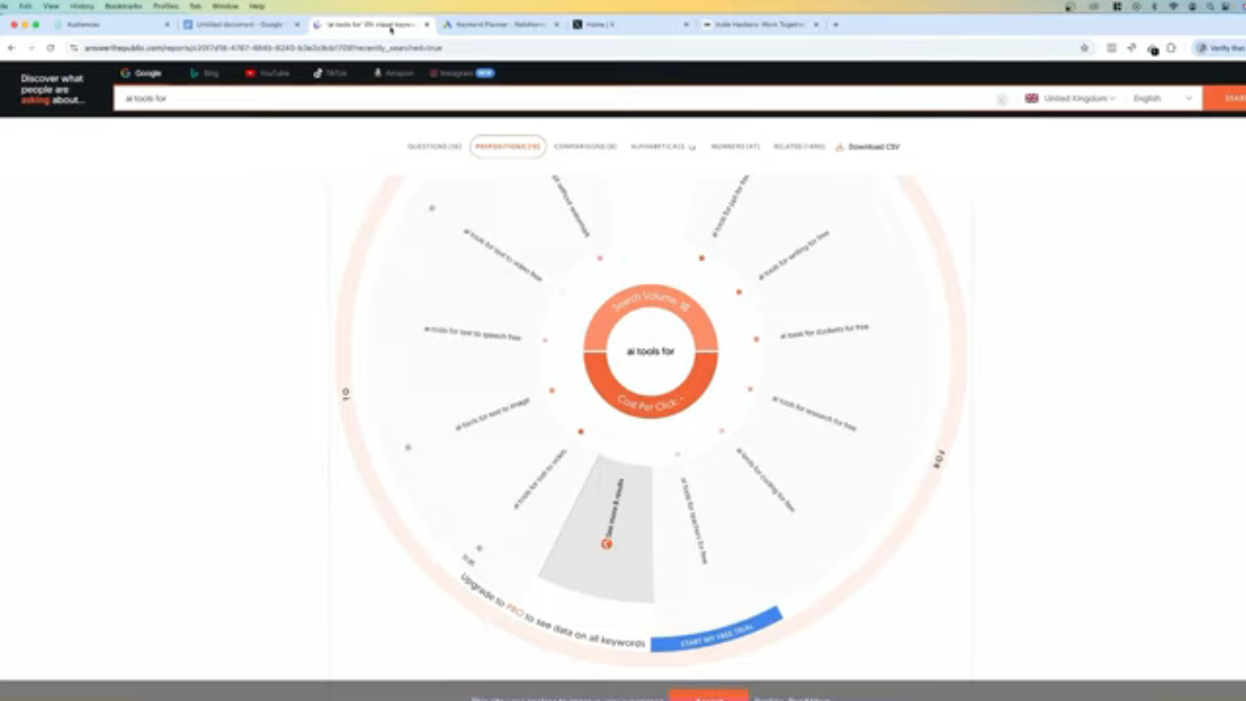Image resolution: width=1246 pixels, height=701 pixels.
Task: Open the History menu in the menu bar
Action: 82,6
